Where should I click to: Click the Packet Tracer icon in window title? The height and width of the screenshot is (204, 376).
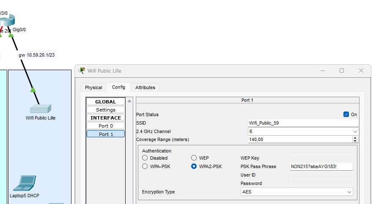(82, 71)
